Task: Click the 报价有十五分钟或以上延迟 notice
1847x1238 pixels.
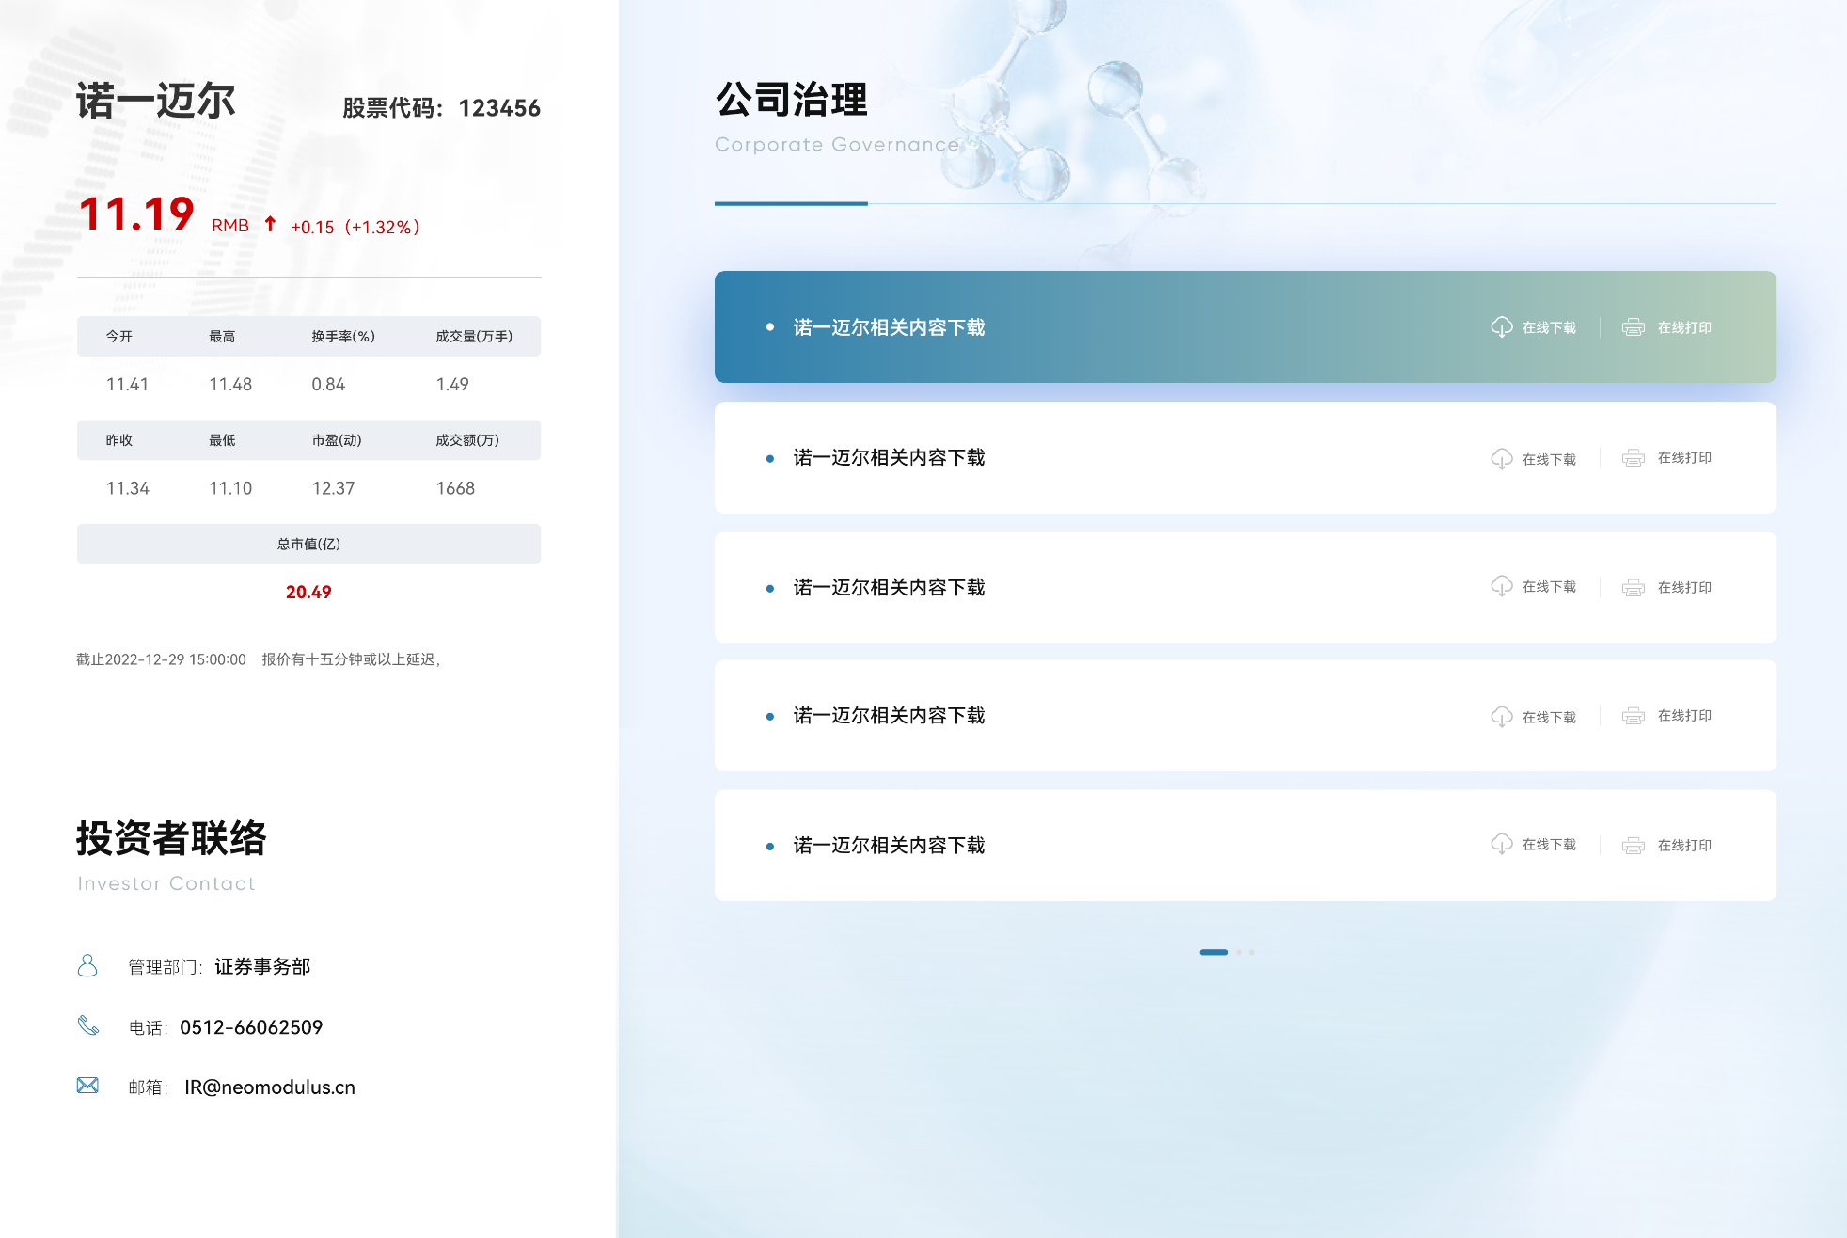Action: pos(350,659)
